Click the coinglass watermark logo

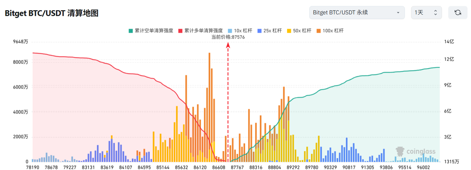415,151
